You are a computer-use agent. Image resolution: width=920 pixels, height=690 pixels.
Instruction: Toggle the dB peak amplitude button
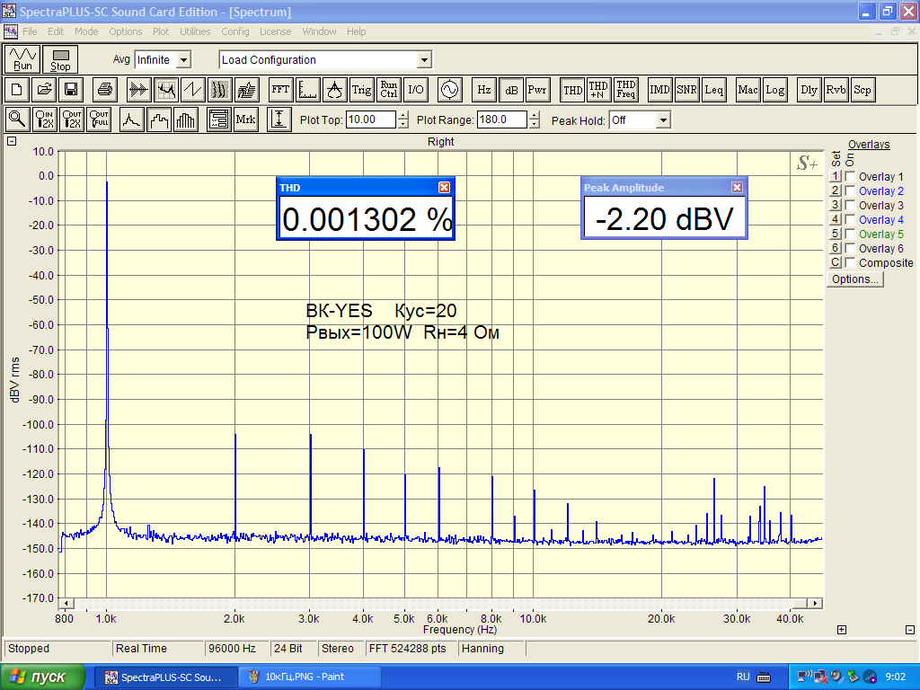click(511, 90)
